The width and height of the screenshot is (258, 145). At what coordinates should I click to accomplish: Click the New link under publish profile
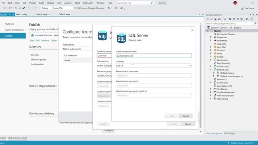(32, 40)
